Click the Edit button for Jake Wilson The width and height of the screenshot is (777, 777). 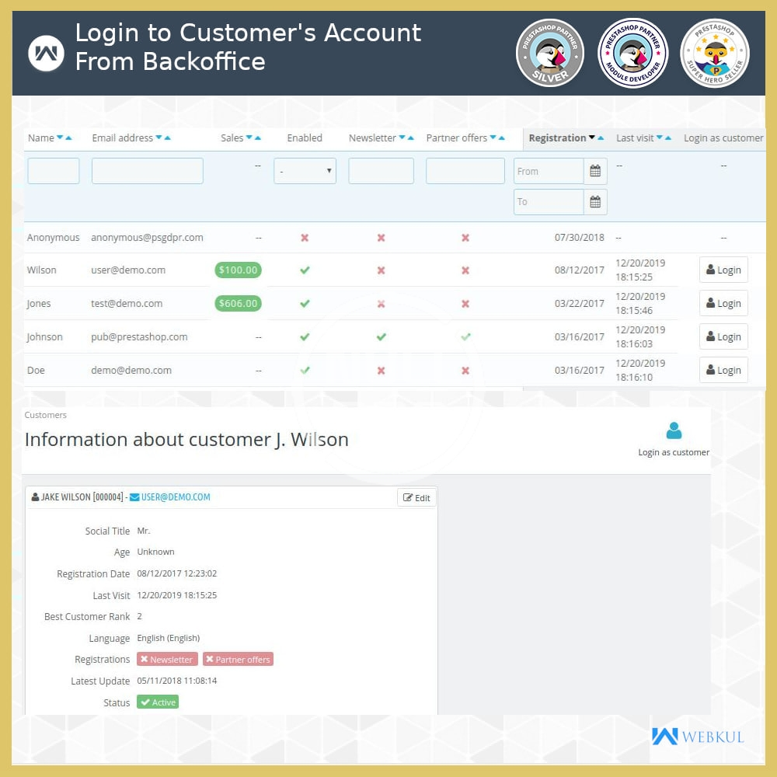[x=416, y=498]
